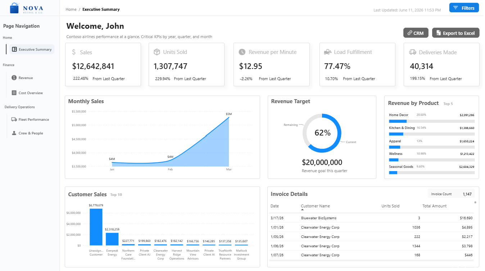Open Executive Summary in page navigation
485x271 pixels.
32,49
